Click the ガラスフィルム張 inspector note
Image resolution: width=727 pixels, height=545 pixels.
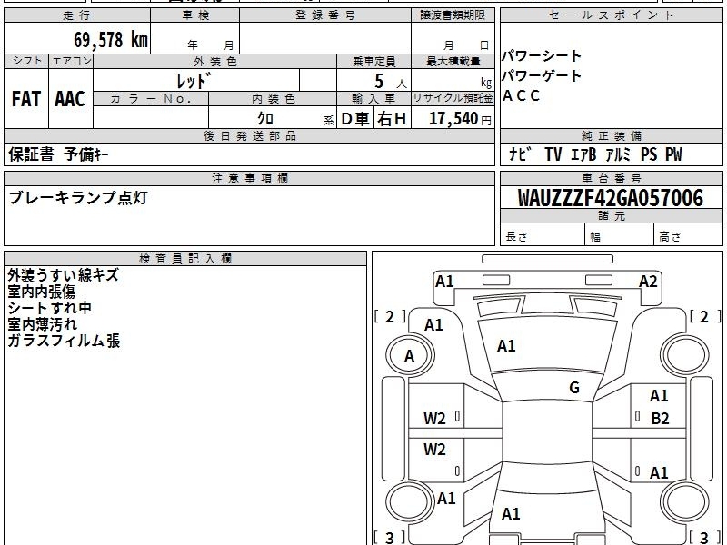[64, 342]
